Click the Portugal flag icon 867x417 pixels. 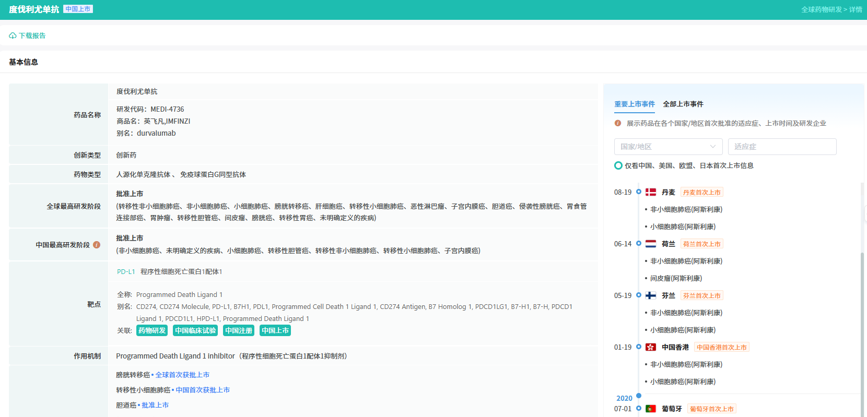651,409
